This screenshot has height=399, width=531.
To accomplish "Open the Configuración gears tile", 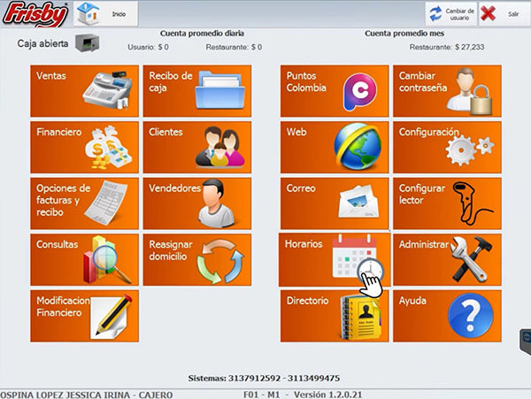I will [x=447, y=148].
